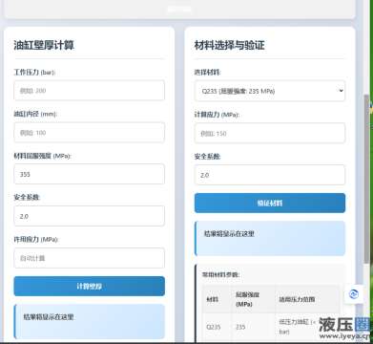Click the 材料选择与验证 heading
The height and width of the screenshot is (344, 373).
pyautogui.click(x=229, y=45)
